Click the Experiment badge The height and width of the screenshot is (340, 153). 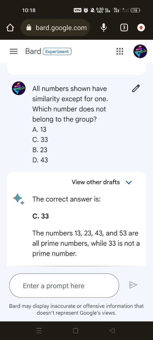pos(57,52)
